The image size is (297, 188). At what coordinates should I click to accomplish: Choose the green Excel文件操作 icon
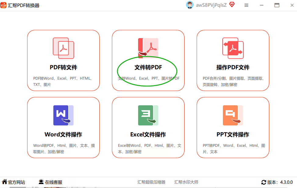[148, 115]
